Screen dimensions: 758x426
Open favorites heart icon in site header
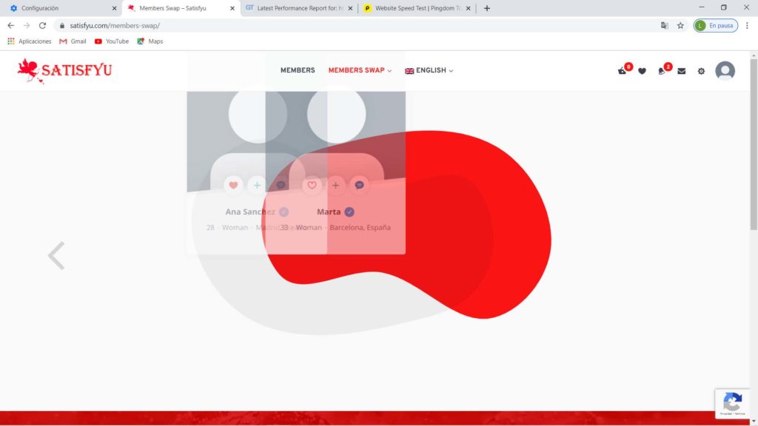pyautogui.click(x=642, y=71)
